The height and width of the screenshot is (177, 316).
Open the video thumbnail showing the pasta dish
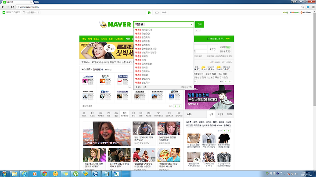tap(169, 155)
